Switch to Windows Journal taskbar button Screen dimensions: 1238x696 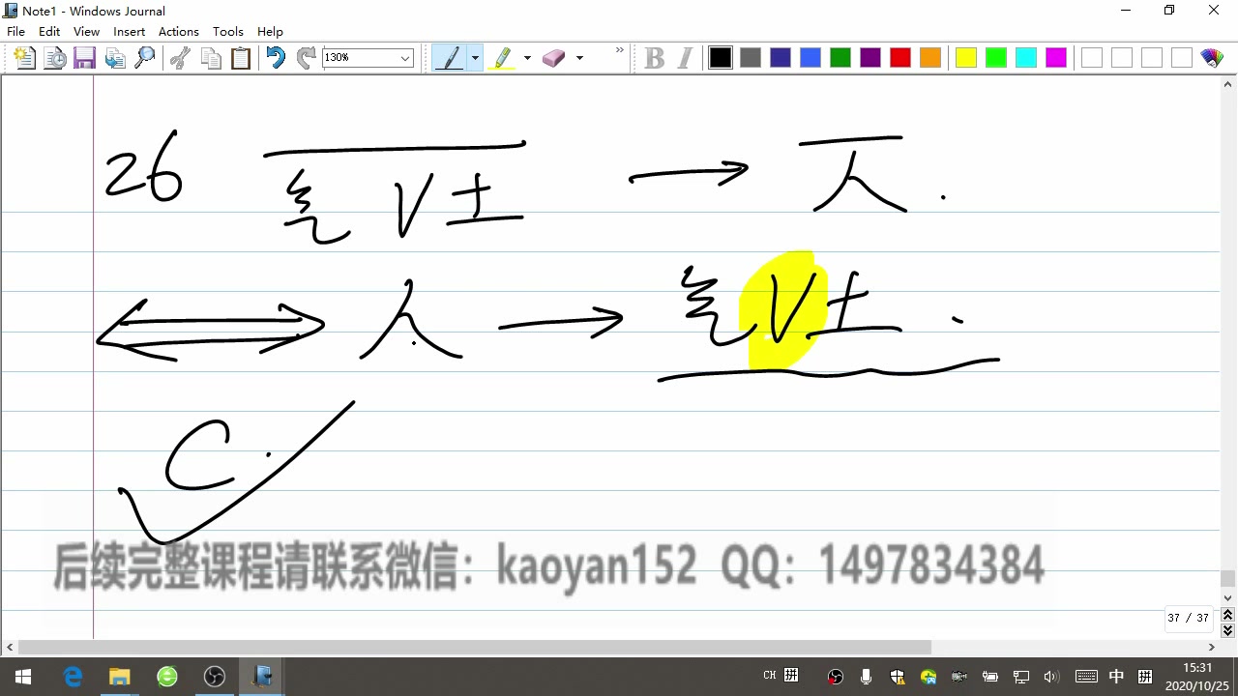point(262,677)
